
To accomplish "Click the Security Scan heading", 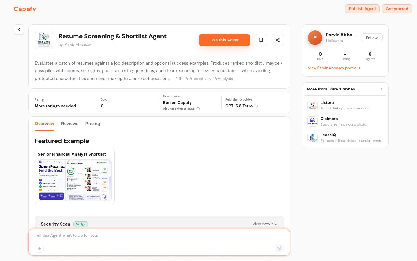I will pyautogui.click(x=56, y=224).
